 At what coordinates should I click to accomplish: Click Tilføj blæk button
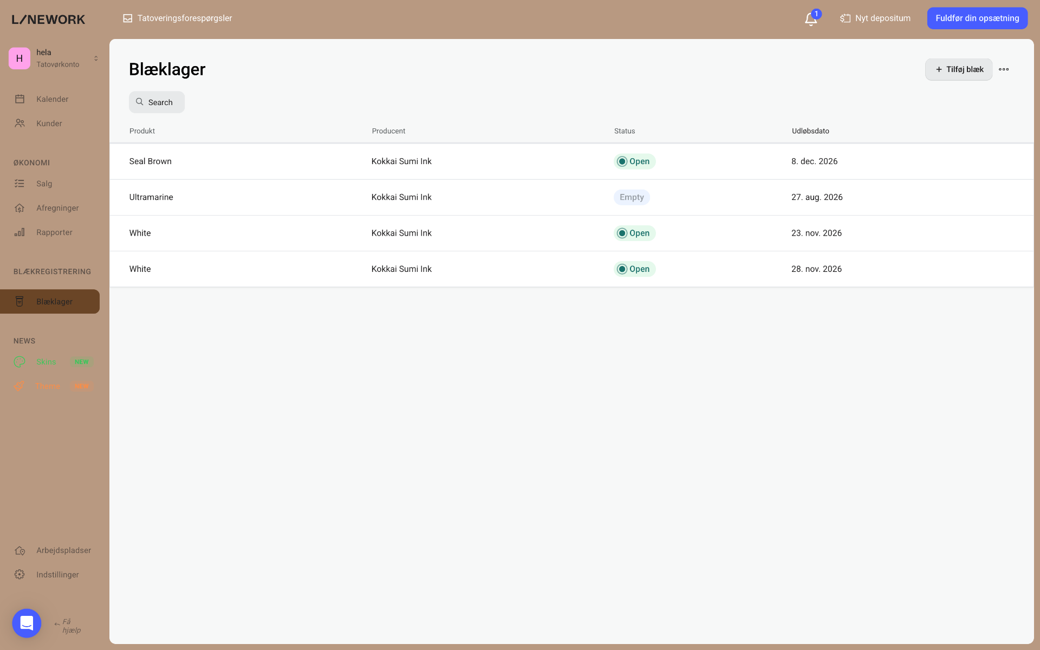tap(959, 69)
